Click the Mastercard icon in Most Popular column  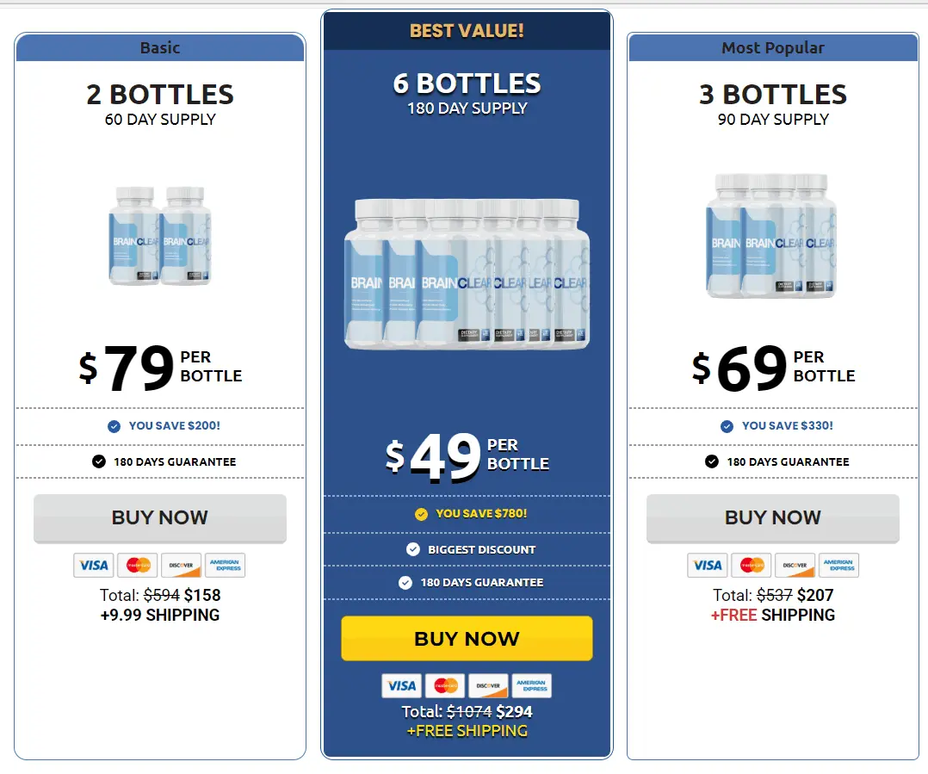click(x=751, y=565)
